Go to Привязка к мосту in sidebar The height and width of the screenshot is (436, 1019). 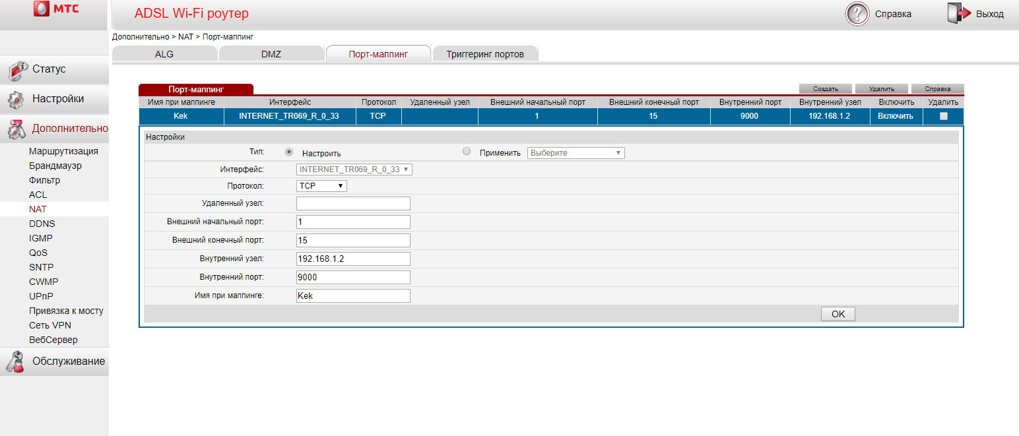pos(66,311)
